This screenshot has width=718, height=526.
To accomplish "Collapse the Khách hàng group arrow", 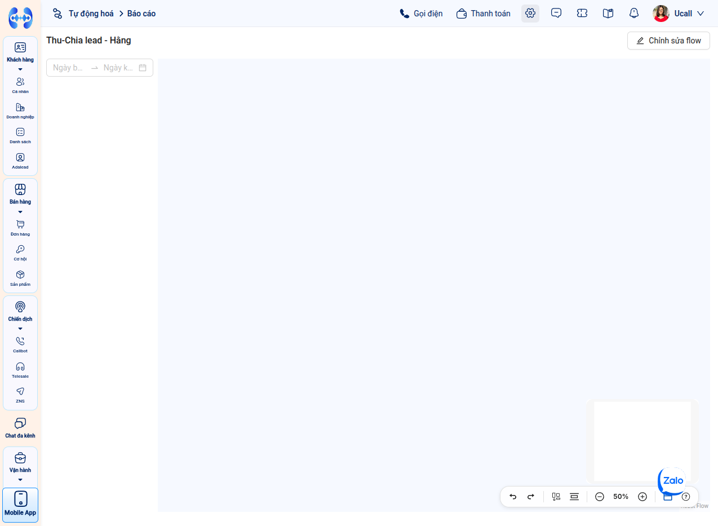I will click(x=20, y=69).
